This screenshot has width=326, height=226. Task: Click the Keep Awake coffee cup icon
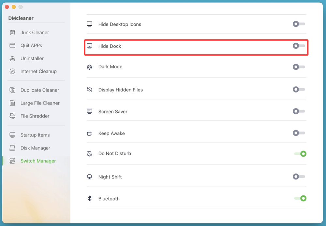(89, 133)
